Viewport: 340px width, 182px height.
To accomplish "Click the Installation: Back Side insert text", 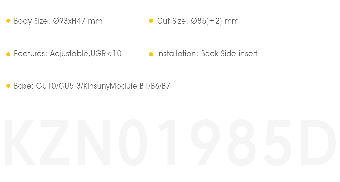I will tap(207, 54).
